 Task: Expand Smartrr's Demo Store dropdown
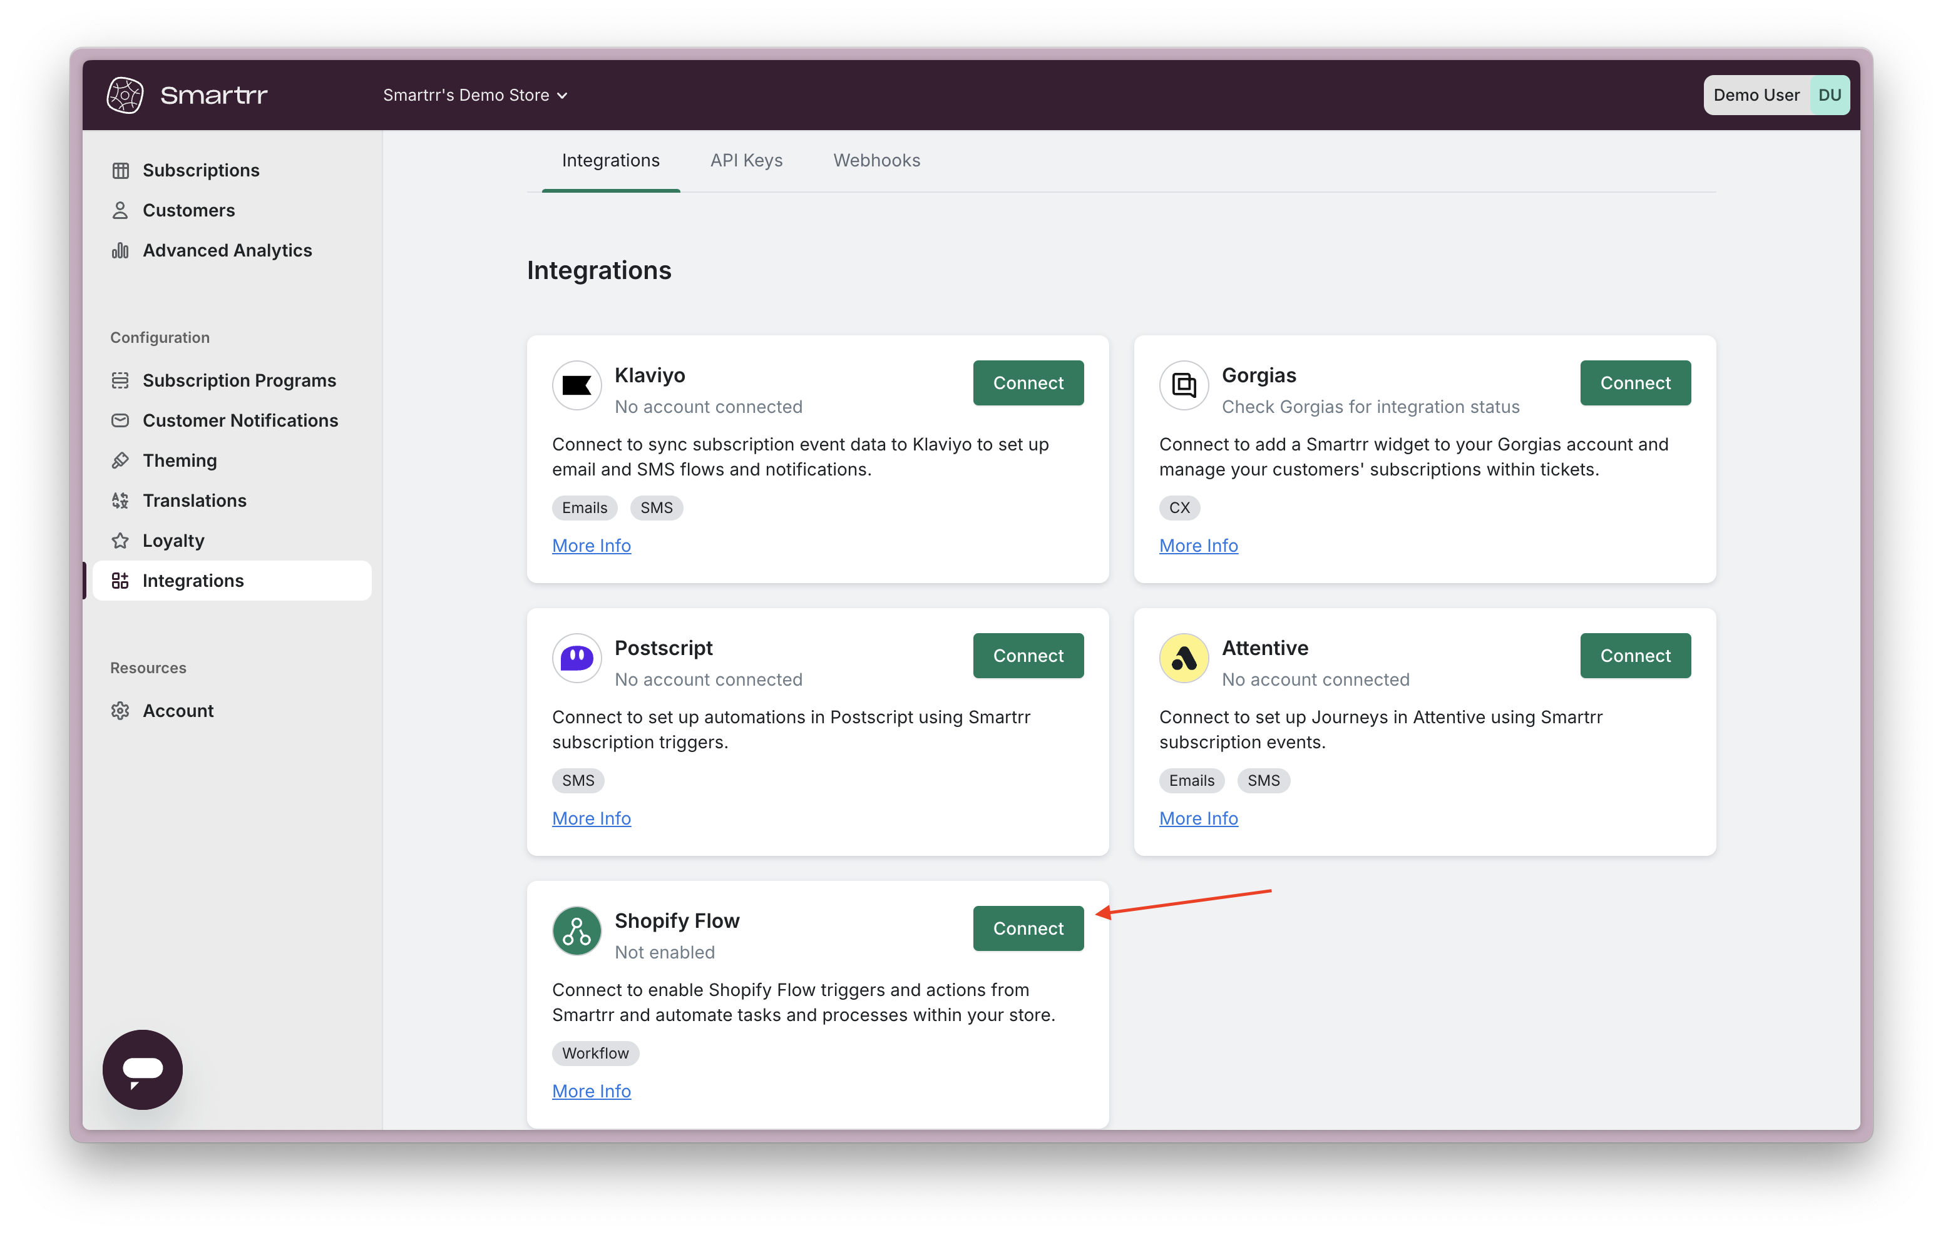click(x=475, y=95)
